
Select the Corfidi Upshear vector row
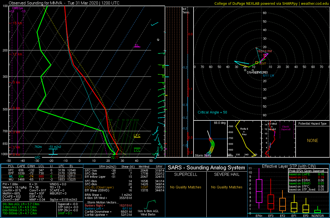pyautogui.click(x=108, y=215)
